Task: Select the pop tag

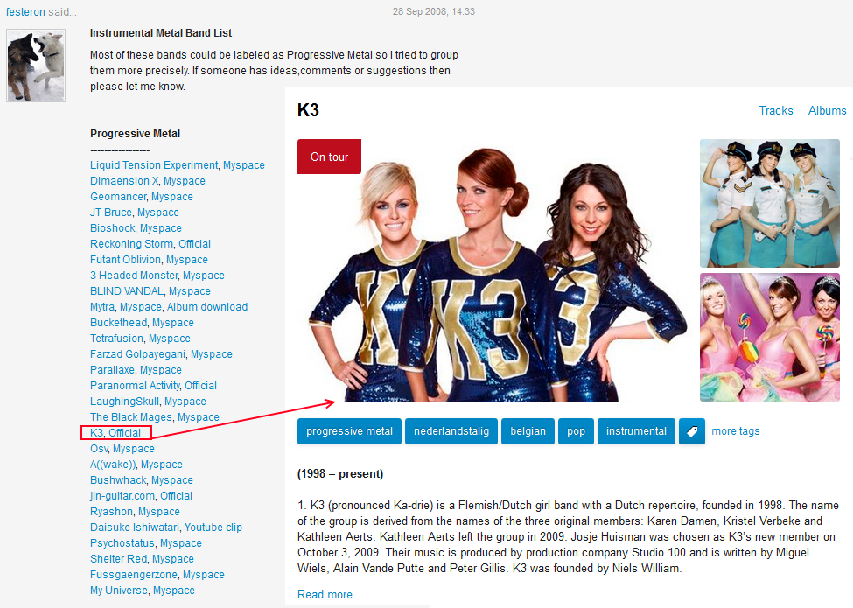Action: (576, 431)
